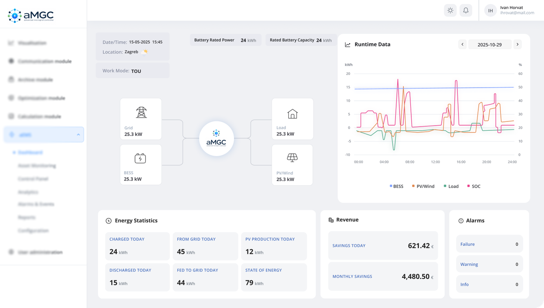This screenshot has width=544, height=308.
Task: Click the Battery Rated Power 24 kWh chip
Action: point(226,40)
